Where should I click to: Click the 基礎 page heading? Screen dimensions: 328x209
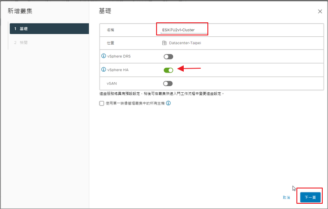coord(105,11)
